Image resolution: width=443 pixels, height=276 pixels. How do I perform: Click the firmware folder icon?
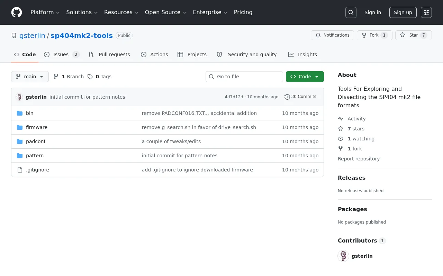click(x=20, y=127)
